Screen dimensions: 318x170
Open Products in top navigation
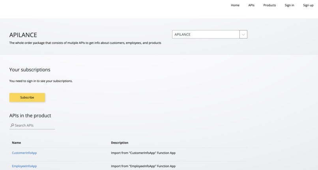pyautogui.click(x=269, y=5)
